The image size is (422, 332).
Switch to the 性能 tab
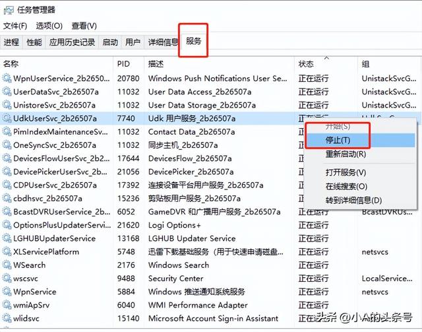(x=34, y=42)
